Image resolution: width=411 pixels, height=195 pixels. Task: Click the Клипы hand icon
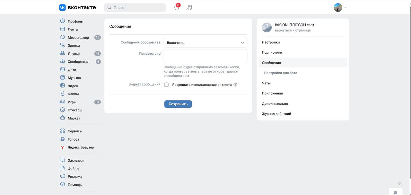click(x=63, y=94)
